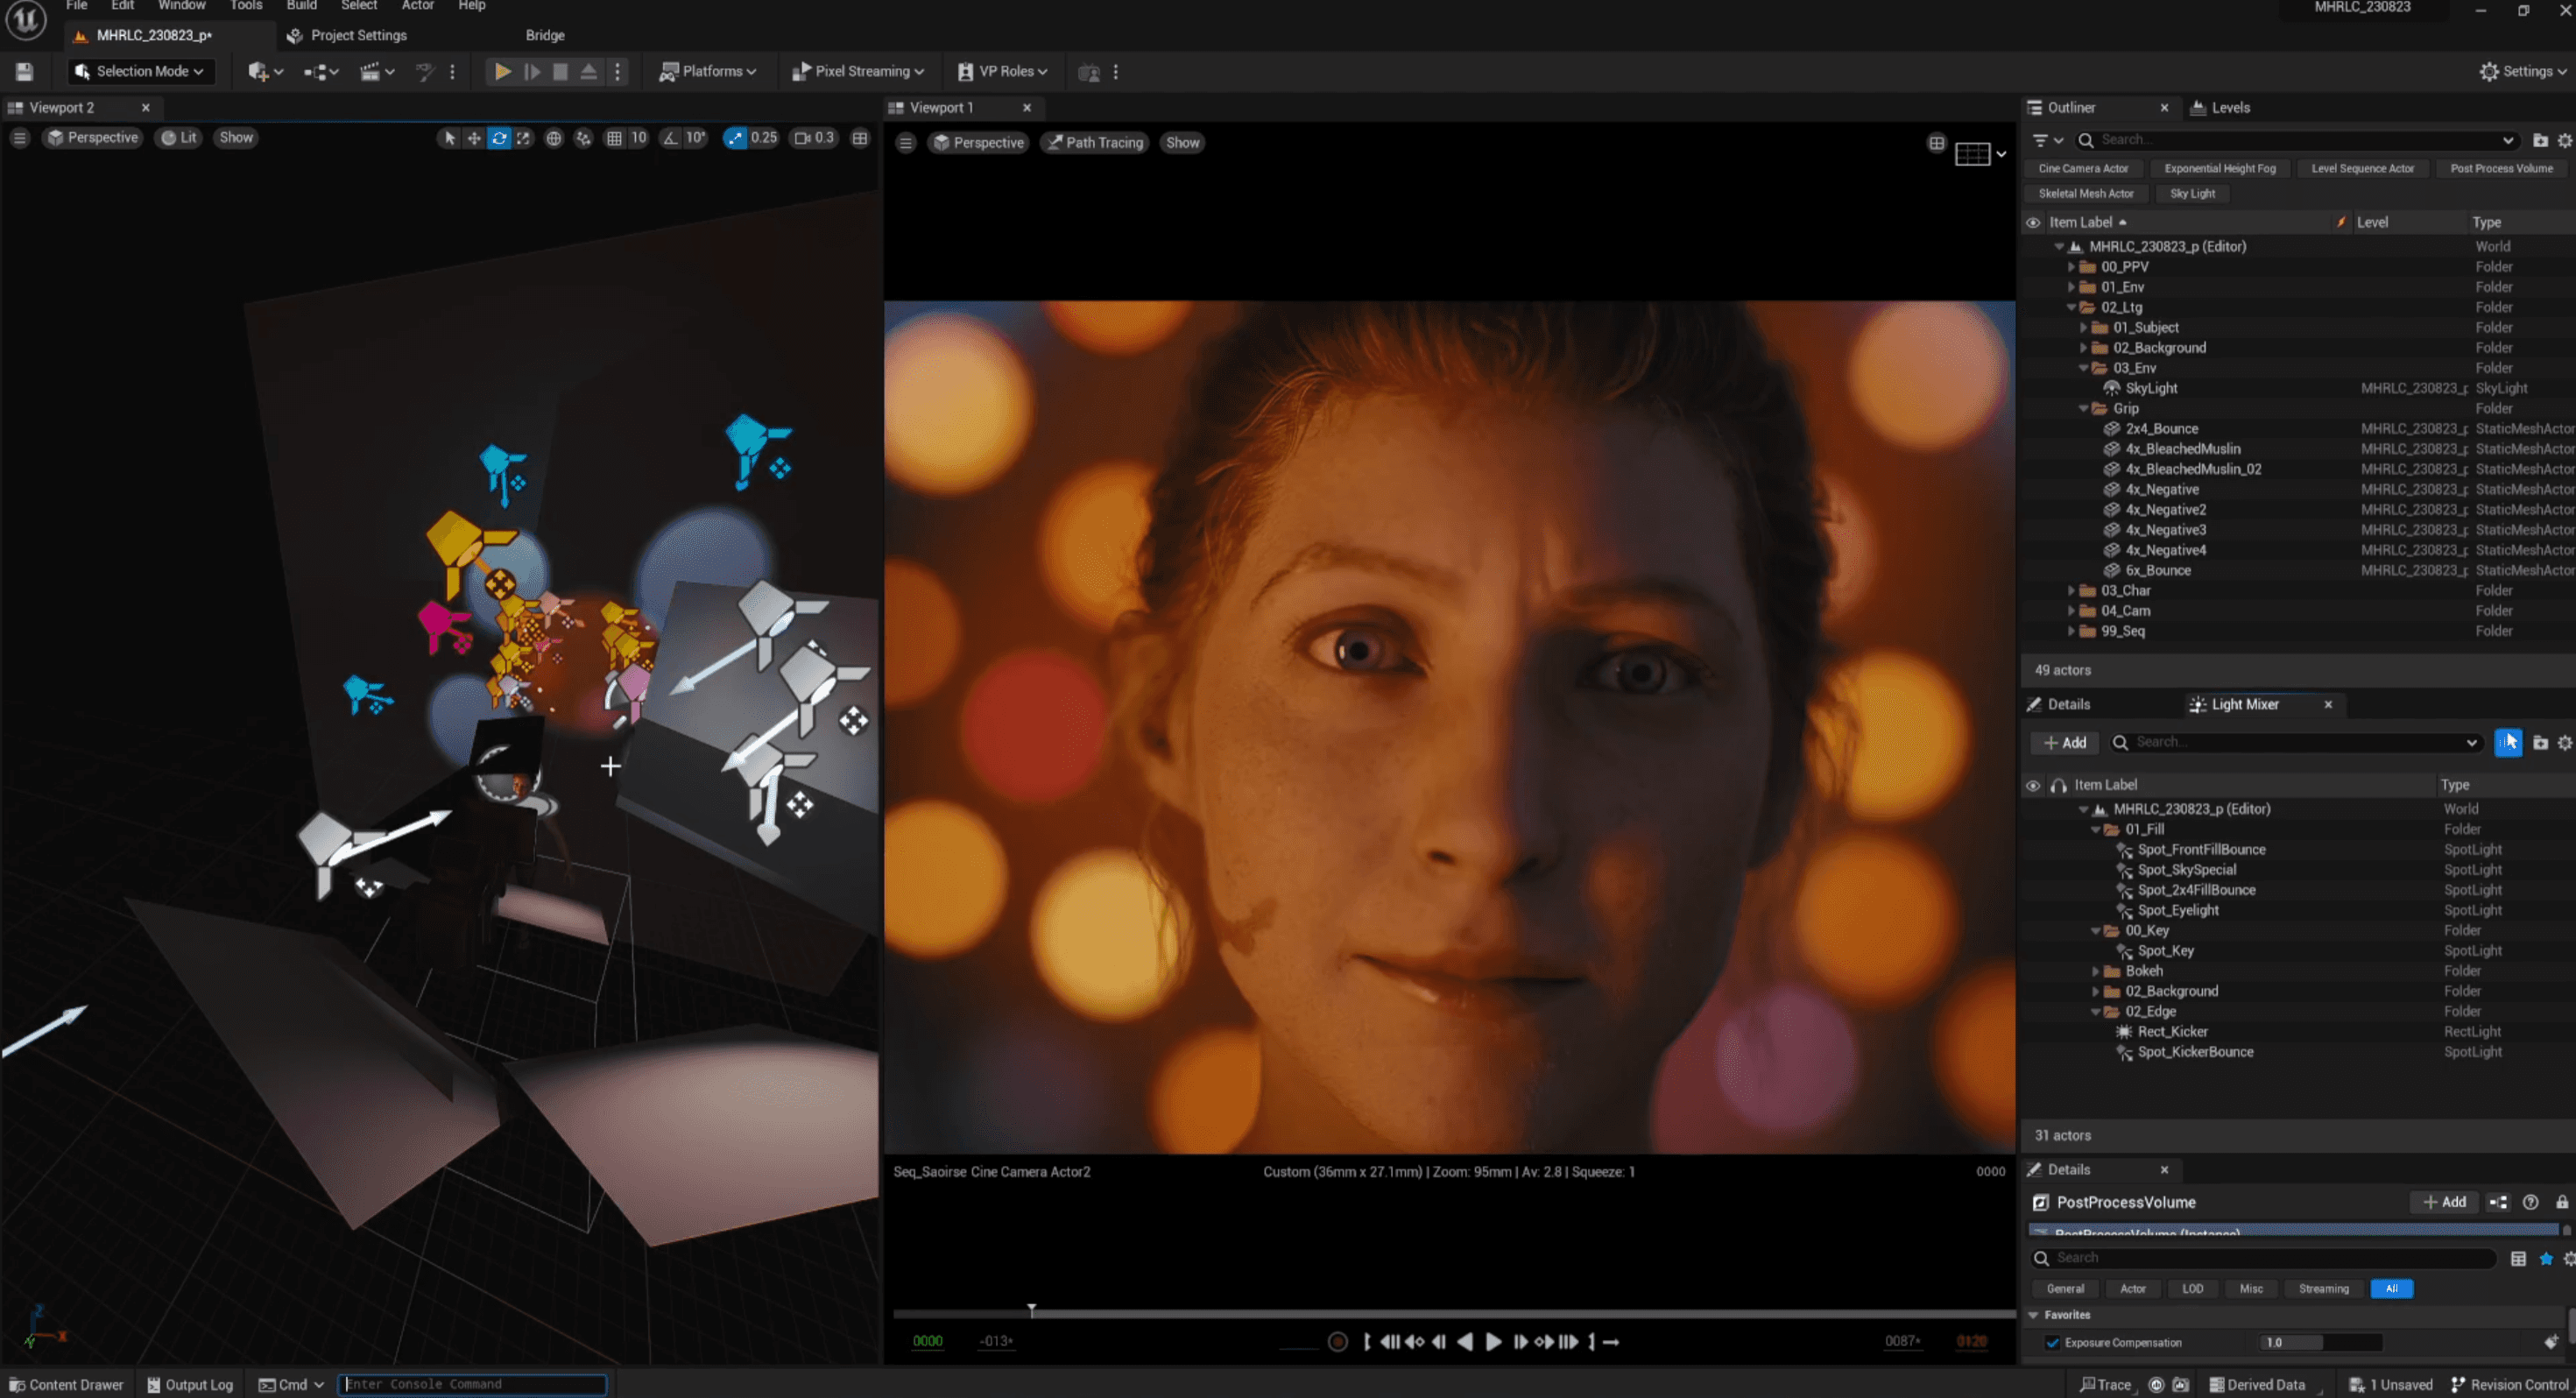Click timeline play forward button
The width and height of the screenshot is (2576, 1398).
[1493, 1342]
